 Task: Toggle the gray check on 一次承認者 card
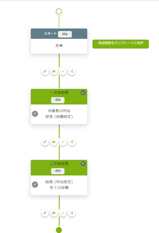35,113
